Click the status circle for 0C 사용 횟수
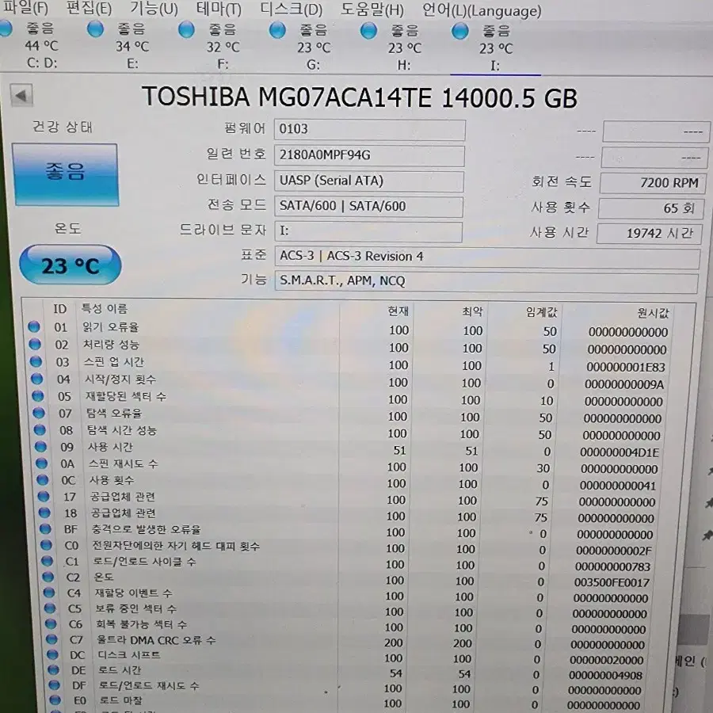713x713 pixels. coord(42,479)
